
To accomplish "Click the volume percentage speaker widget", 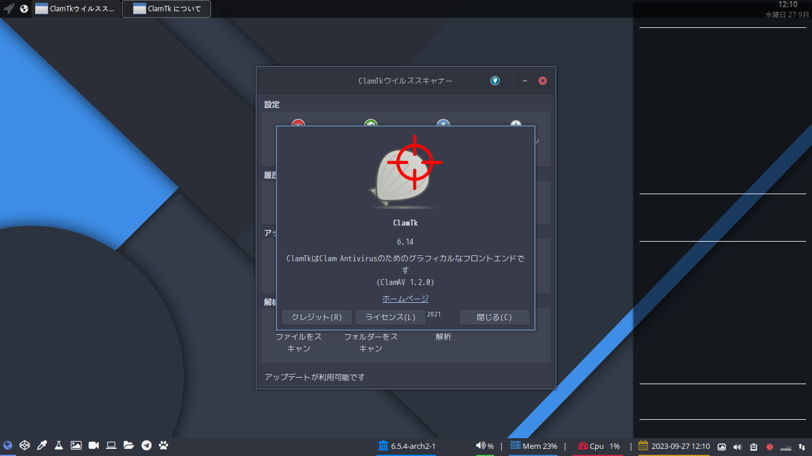I will (x=485, y=446).
